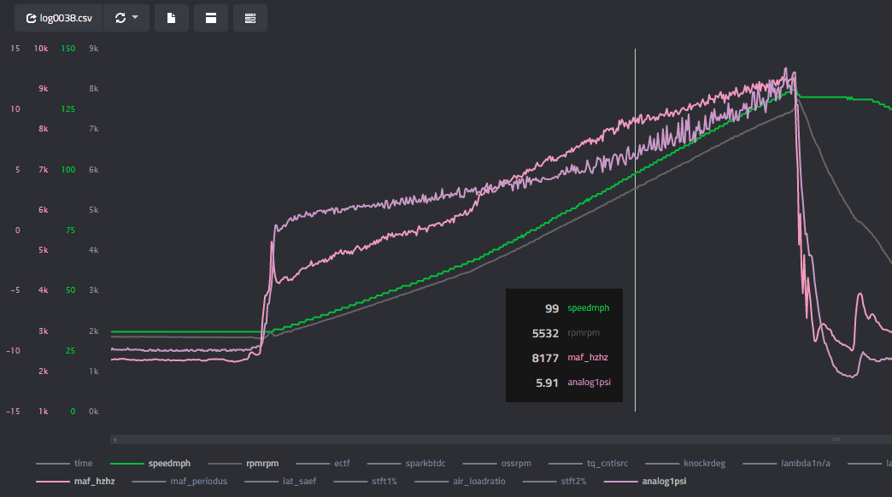Show the ectf series in legend

pyautogui.click(x=323, y=464)
